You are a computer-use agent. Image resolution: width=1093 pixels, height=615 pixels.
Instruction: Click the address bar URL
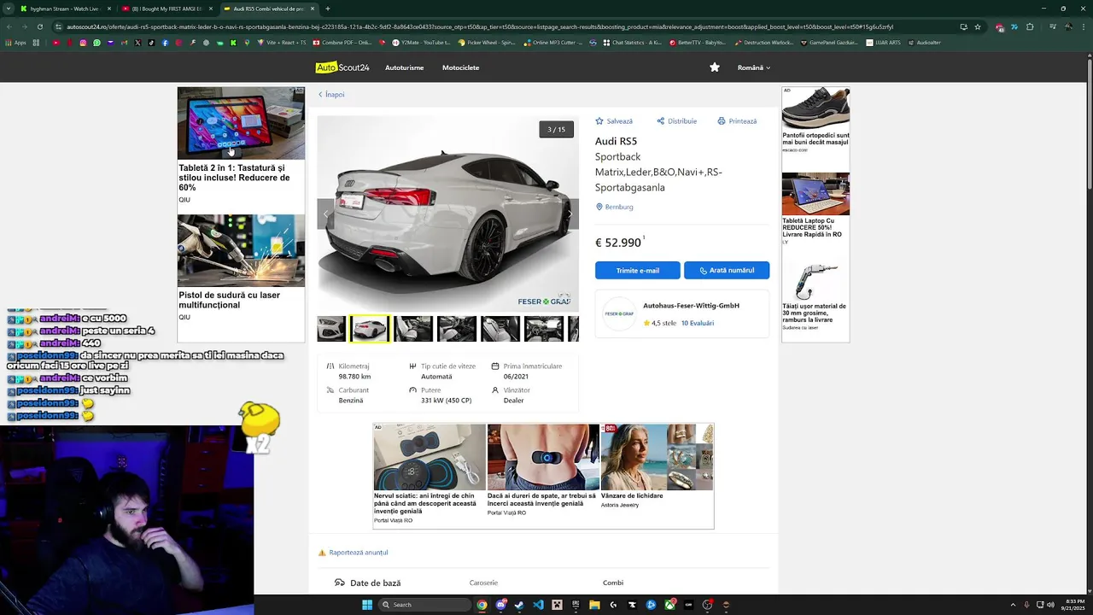[x=480, y=26]
